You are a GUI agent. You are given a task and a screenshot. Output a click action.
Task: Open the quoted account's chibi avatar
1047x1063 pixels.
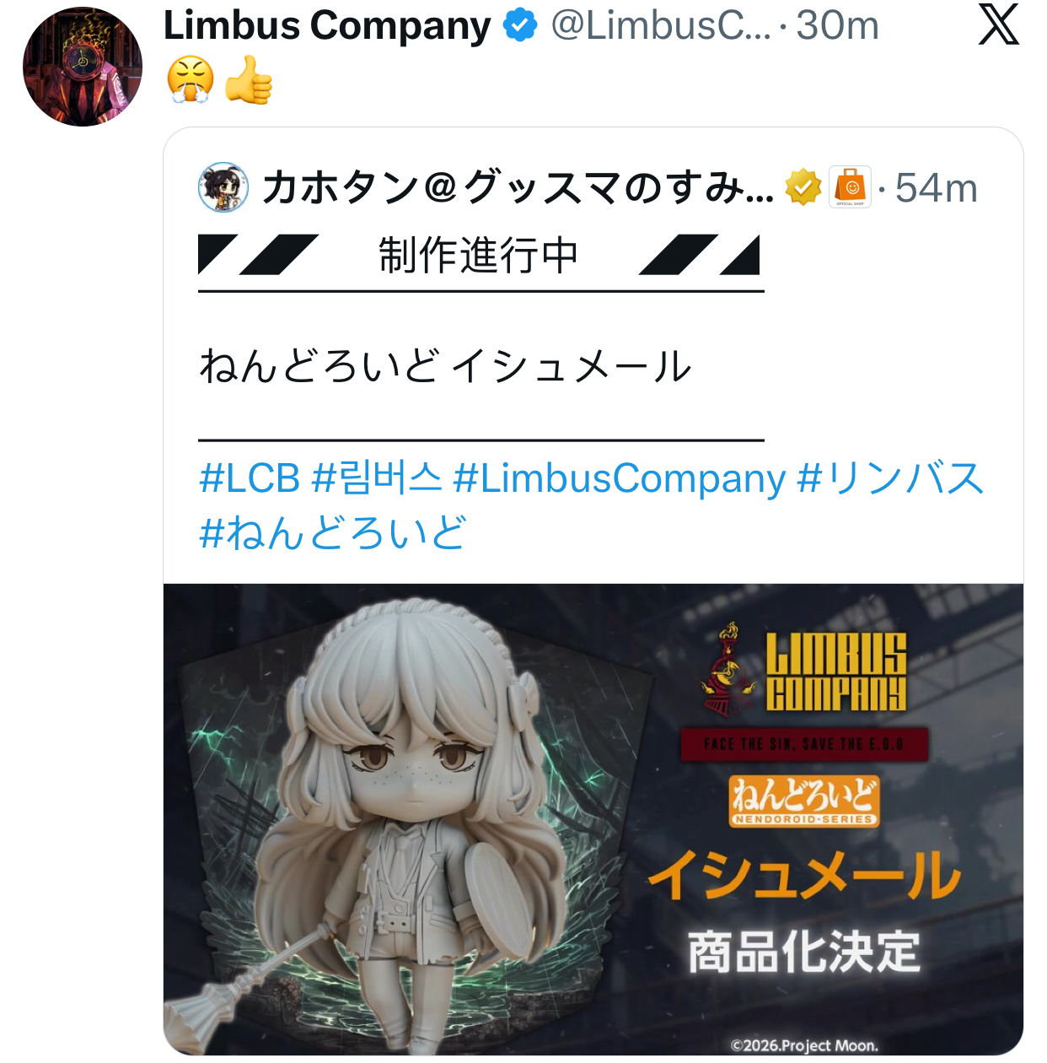coord(223,187)
